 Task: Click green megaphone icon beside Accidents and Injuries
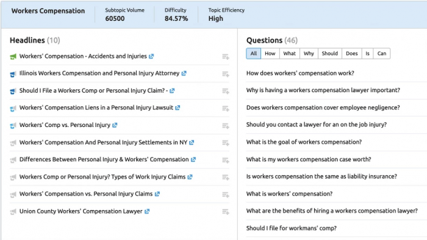[x=13, y=56]
